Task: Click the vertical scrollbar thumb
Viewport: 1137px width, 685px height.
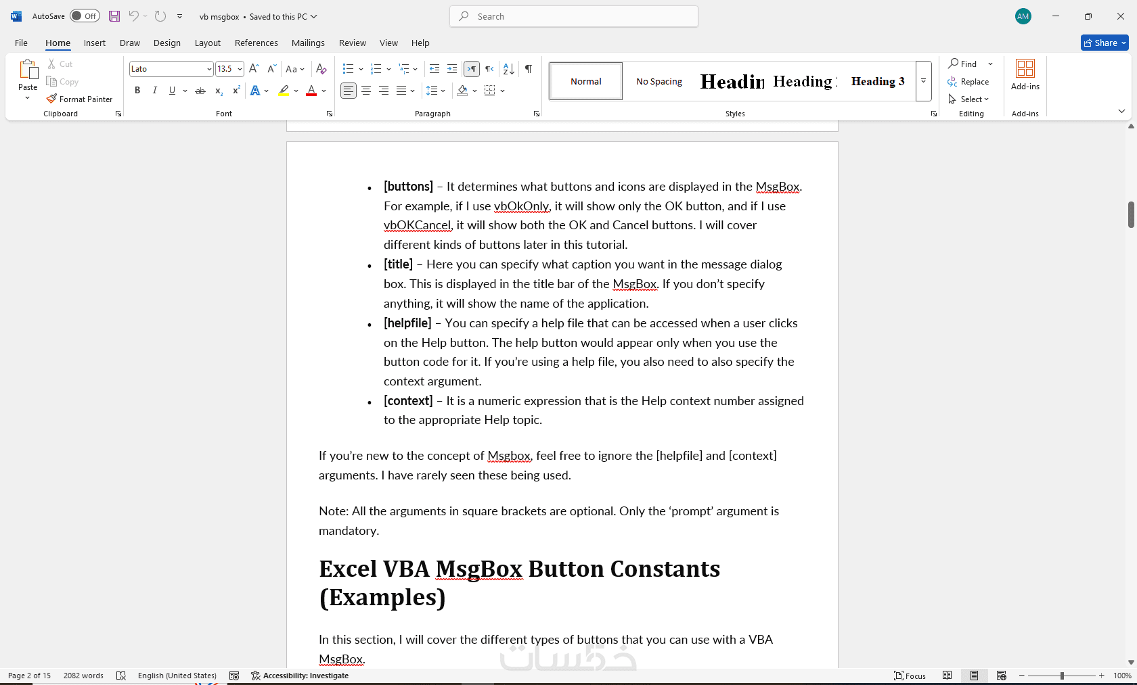Action: (1131, 215)
